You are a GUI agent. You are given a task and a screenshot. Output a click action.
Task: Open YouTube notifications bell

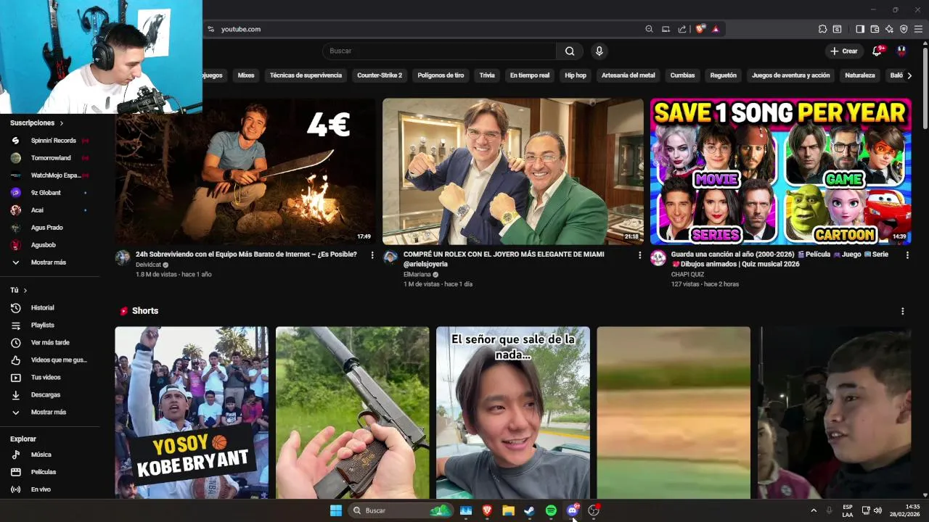(x=877, y=51)
